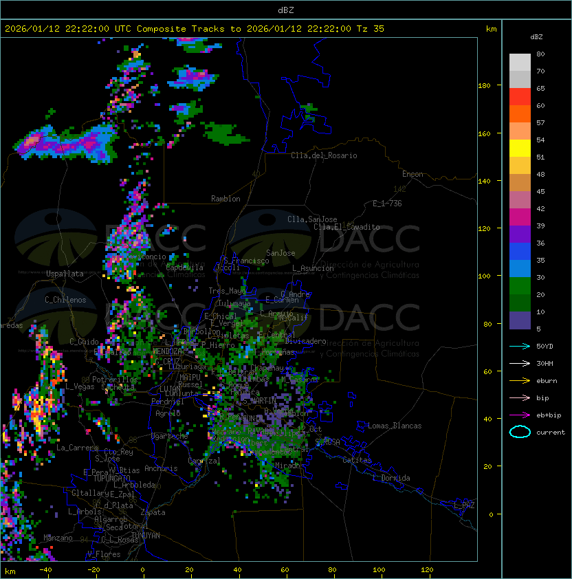Click the La_Carrera place label

click(77, 448)
